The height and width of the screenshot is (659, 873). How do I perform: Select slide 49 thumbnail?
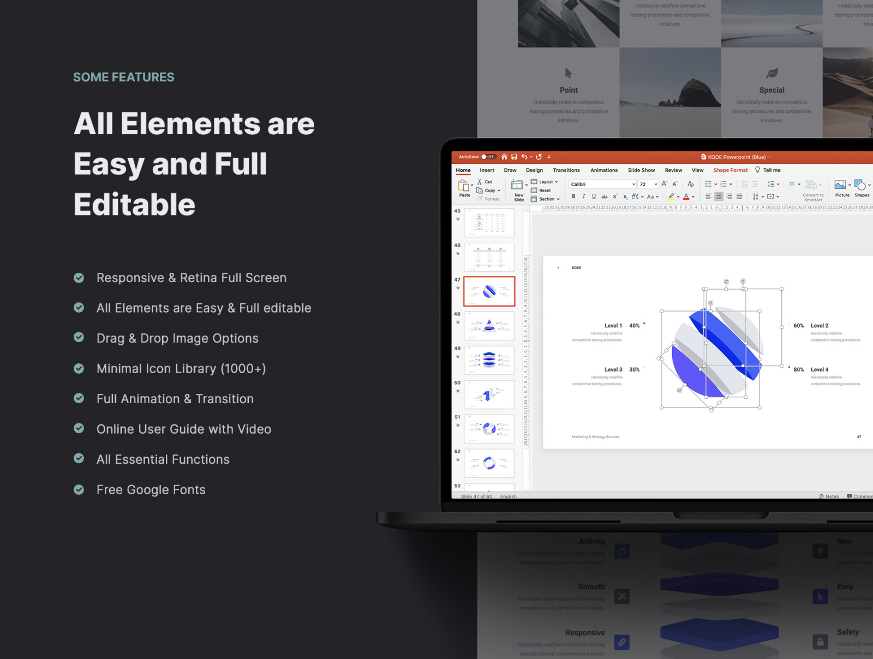click(x=489, y=360)
